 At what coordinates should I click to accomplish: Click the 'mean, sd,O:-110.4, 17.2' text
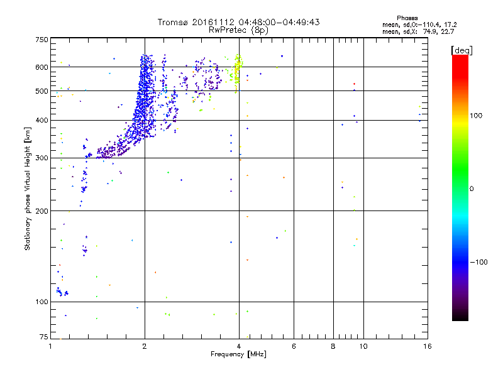point(419,25)
